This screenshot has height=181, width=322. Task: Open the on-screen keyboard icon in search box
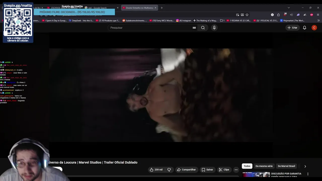(x=194, y=28)
